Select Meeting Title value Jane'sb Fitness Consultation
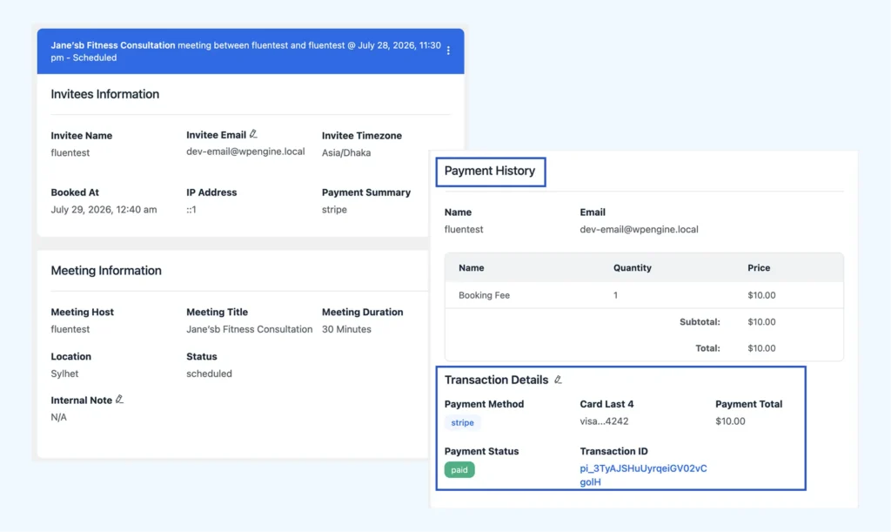Image resolution: width=891 pixels, height=532 pixels. [250, 329]
